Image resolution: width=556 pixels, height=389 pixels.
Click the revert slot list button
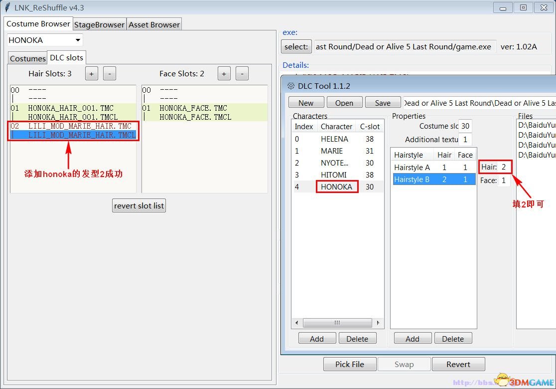[x=139, y=206]
